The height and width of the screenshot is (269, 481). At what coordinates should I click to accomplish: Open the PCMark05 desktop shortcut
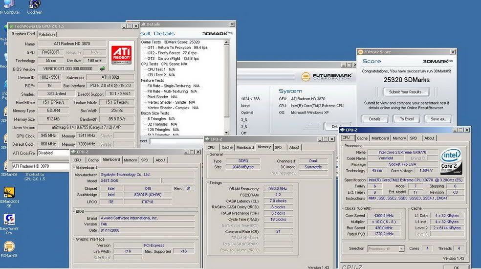pos(9,247)
